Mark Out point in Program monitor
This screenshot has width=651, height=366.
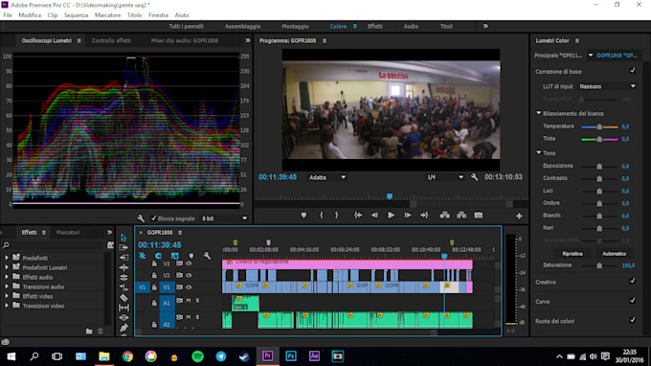click(x=337, y=216)
